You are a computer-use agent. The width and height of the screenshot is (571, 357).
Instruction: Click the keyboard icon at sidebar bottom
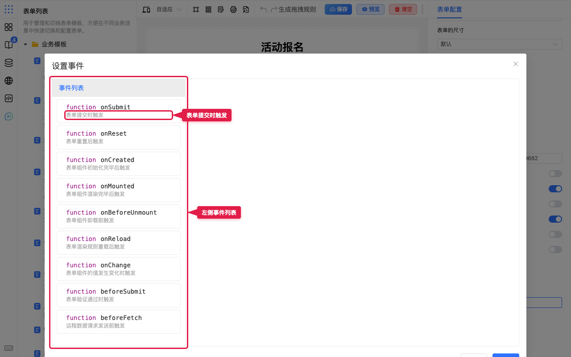coord(8,348)
